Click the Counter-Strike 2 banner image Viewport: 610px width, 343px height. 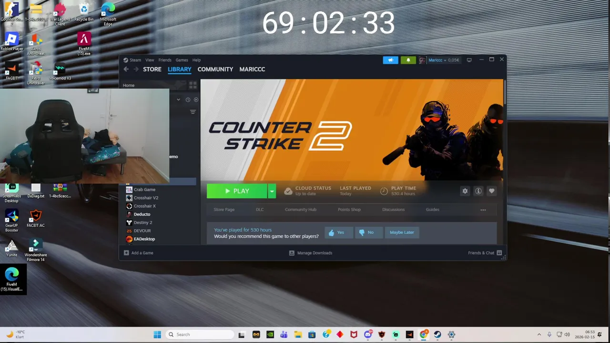[352, 130]
